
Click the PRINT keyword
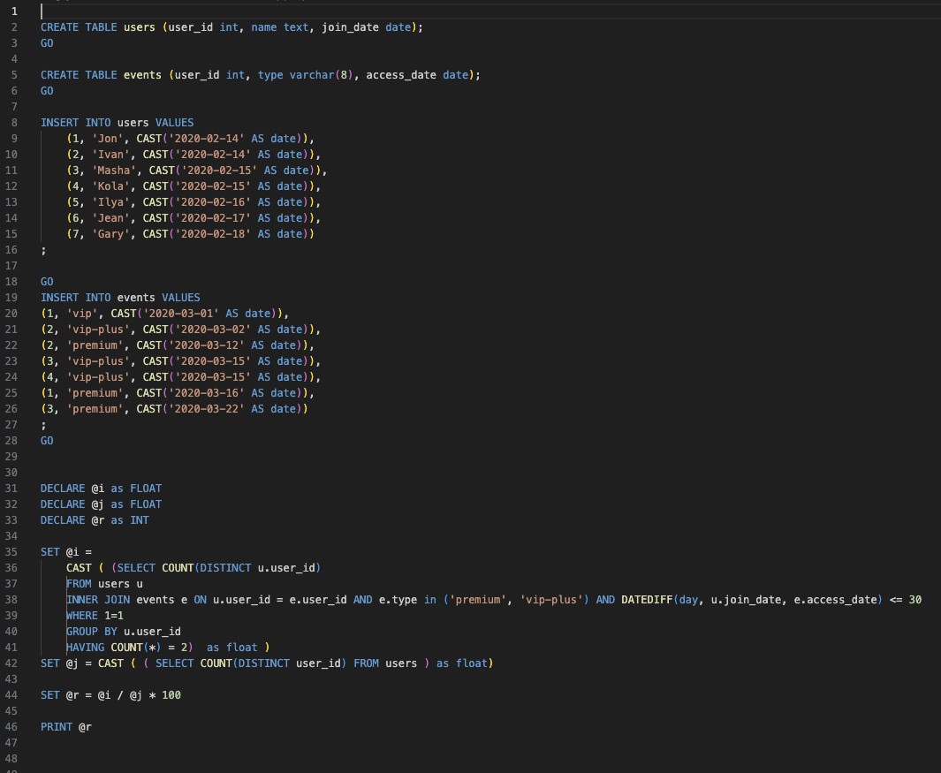pos(56,727)
